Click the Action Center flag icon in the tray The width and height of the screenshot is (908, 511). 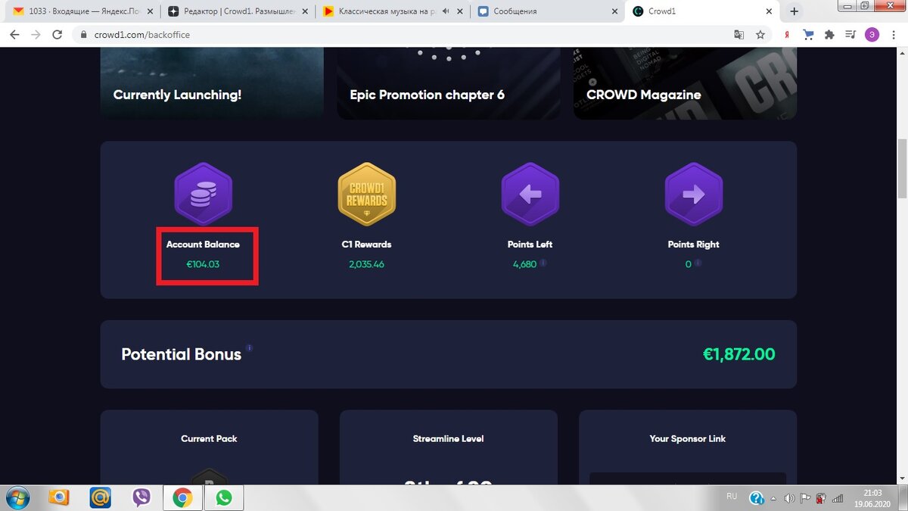click(x=805, y=498)
